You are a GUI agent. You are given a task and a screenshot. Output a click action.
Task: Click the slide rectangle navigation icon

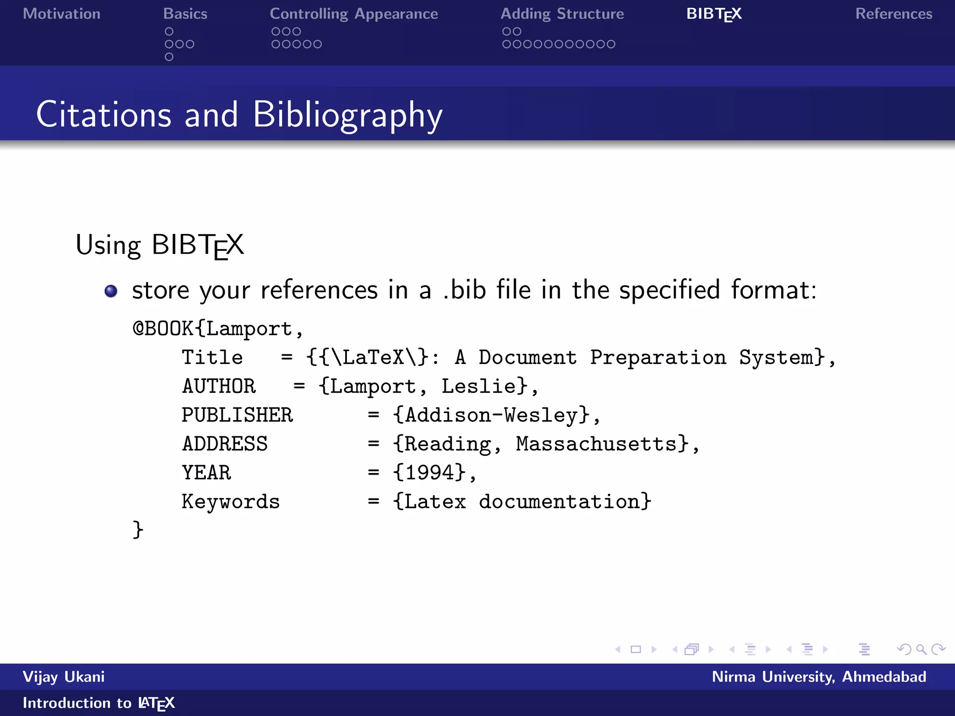click(x=636, y=649)
